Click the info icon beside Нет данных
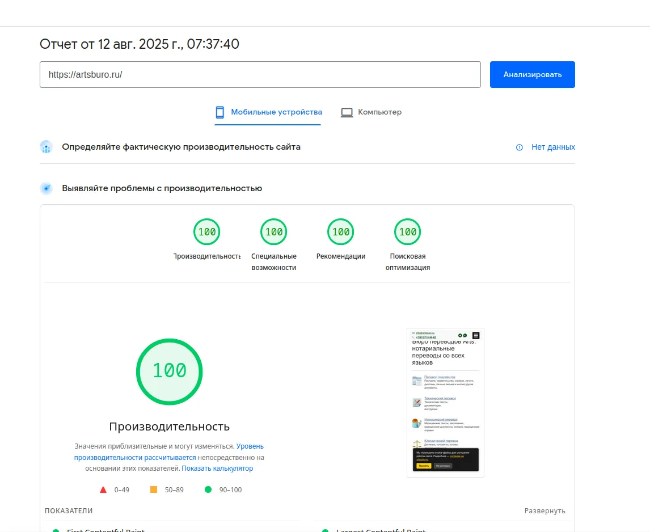The image size is (650, 532). pyautogui.click(x=520, y=147)
